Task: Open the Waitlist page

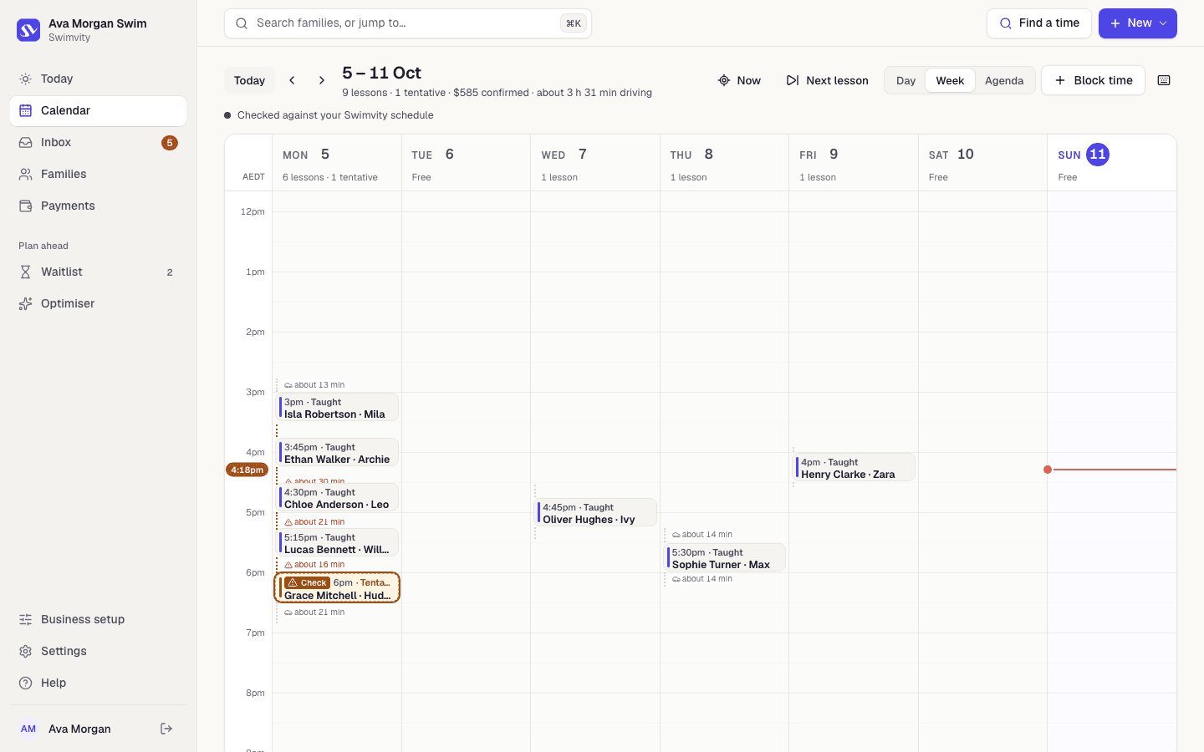Action: [x=98, y=272]
